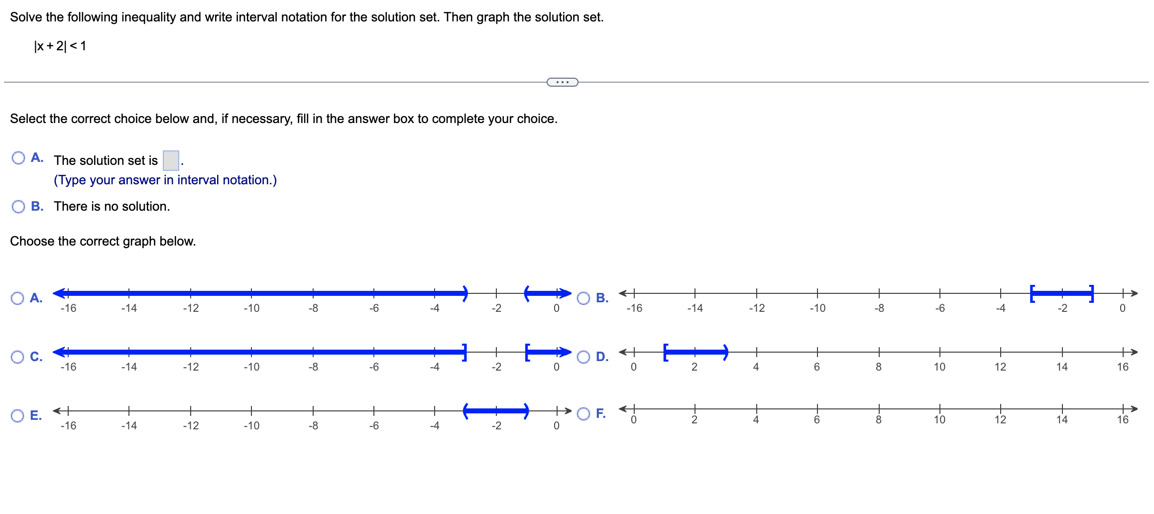This screenshot has height=514, width=1154.
Task: Select graph option B radio button
Action: 583,296
